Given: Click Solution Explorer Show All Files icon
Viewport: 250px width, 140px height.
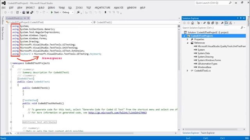Looking at the screenshot, I should (217, 23).
